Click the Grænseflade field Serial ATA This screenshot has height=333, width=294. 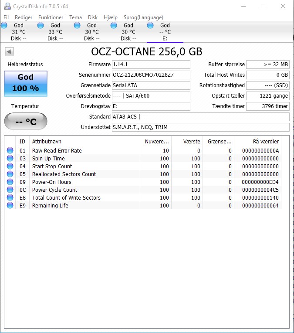tap(151, 85)
